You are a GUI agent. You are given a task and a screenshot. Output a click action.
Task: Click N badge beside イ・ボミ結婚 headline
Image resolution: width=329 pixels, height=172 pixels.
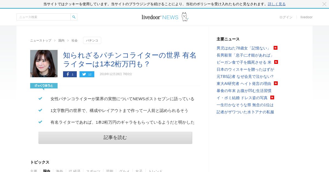point(272,97)
